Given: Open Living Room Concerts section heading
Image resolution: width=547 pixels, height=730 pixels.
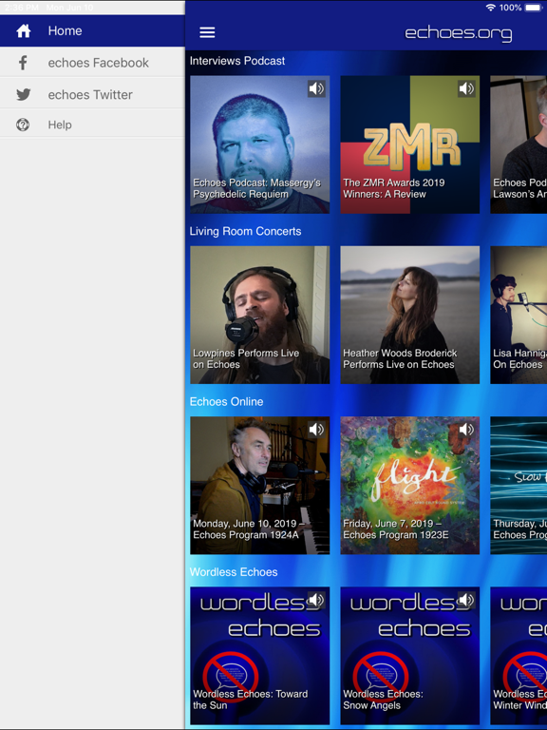Looking at the screenshot, I should [x=245, y=231].
